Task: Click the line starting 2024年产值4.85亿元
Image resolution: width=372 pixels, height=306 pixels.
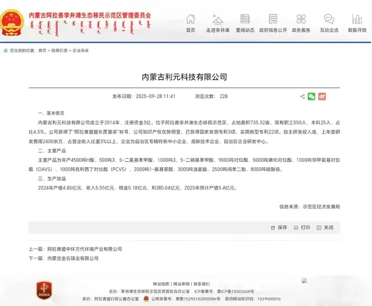Action: click(x=138, y=188)
